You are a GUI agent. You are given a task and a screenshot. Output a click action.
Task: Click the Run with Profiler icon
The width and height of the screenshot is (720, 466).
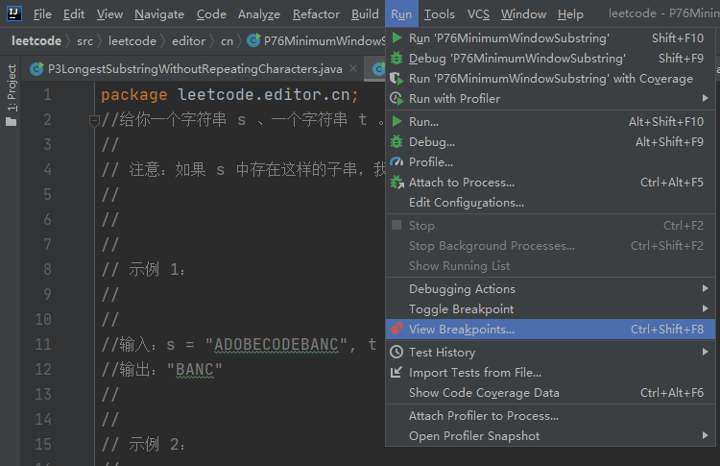396,99
